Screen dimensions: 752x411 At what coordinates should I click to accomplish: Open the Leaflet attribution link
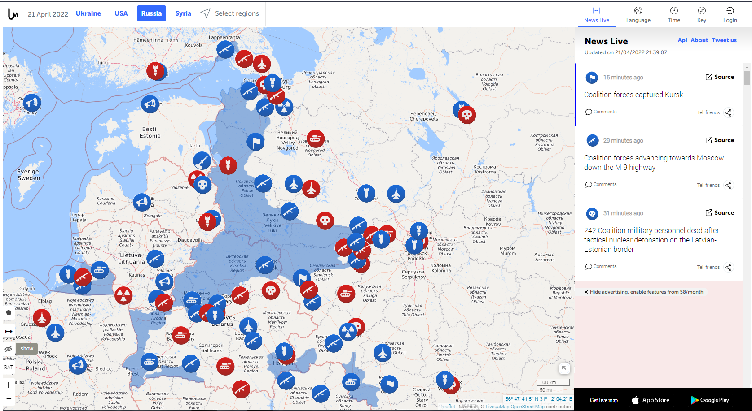pos(448,407)
